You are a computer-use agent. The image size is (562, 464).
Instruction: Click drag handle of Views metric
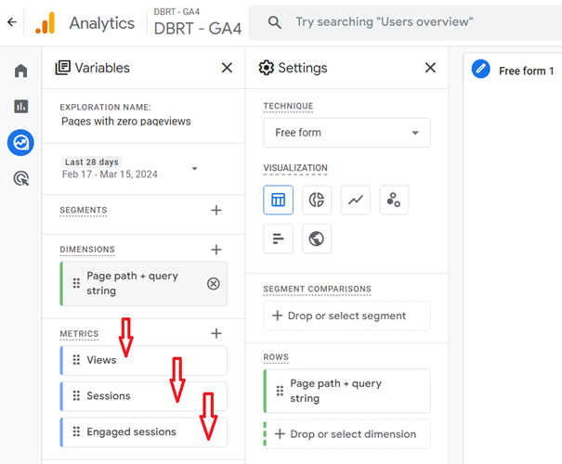[x=76, y=360]
